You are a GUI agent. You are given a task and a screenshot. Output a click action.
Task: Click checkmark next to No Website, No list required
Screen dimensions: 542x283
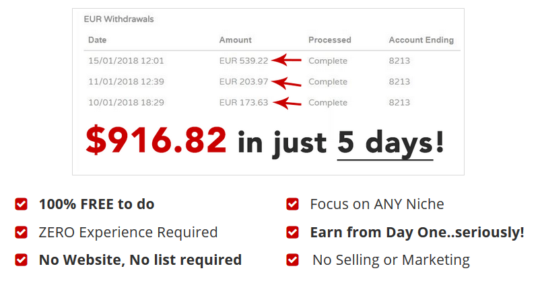(21, 259)
